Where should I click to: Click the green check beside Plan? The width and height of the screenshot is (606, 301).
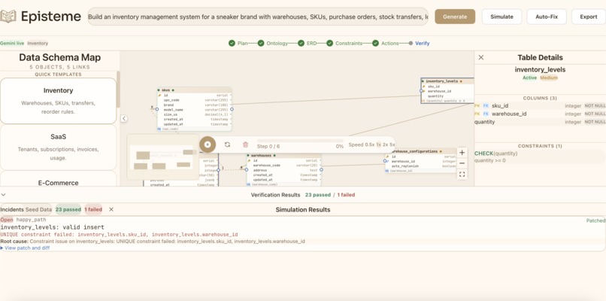[232, 44]
